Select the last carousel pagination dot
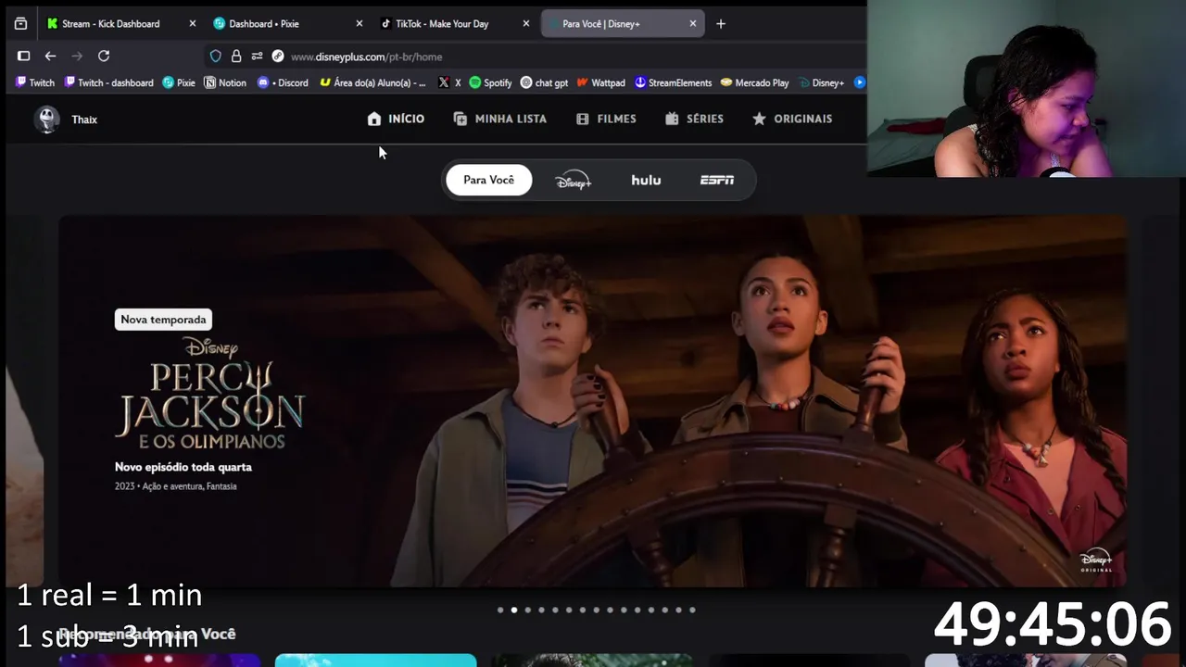This screenshot has width=1186, height=667. (x=692, y=610)
